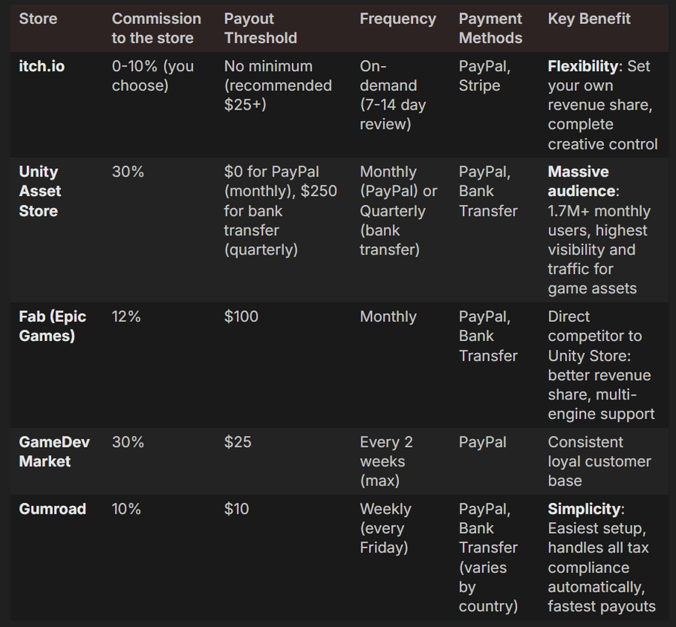676x627 pixels.
Task: Click the 0-10% (you choose) commission cell
Action: (x=153, y=76)
